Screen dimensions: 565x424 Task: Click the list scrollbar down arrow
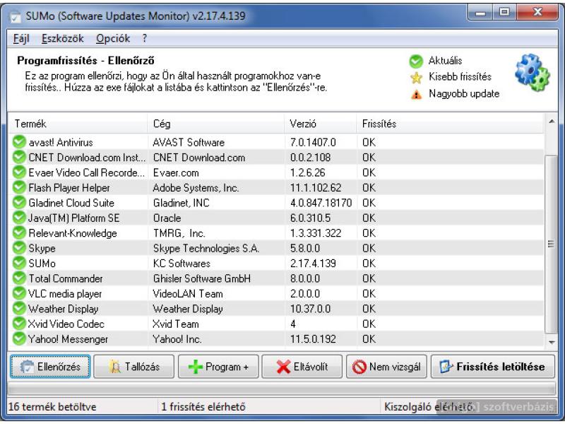pyautogui.click(x=552, y=342)
